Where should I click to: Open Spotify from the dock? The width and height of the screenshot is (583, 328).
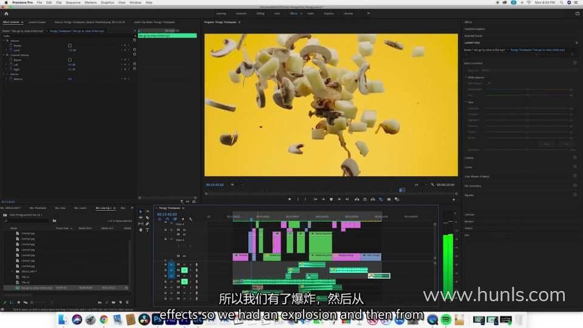(445, 319)
